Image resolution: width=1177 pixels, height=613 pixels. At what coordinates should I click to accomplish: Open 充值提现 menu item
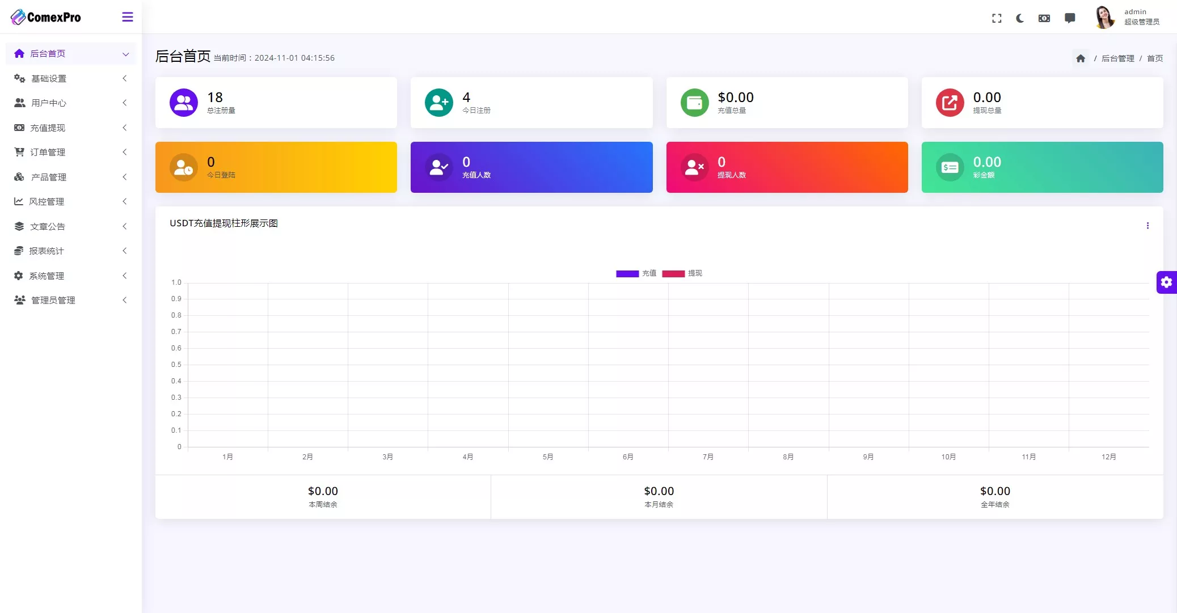coord(48,128)
